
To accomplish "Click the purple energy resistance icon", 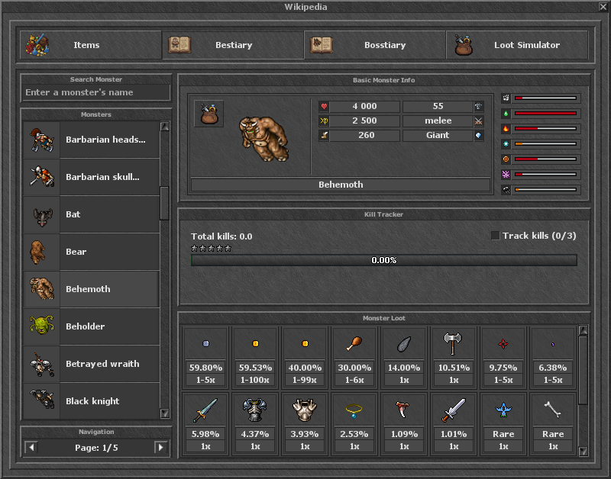I will [506, 175].
